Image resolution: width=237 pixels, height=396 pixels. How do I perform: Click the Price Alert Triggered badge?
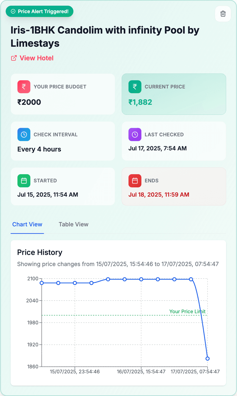(39, 11)
